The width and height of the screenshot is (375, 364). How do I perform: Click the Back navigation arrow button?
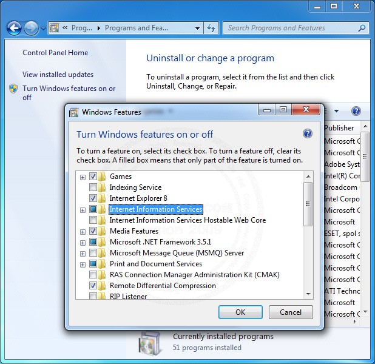pos(15,28)
